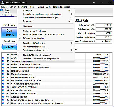Click the status orb for Unités de données écrites
The width and height of the screenshot is (114, 107).
point(3,77)
